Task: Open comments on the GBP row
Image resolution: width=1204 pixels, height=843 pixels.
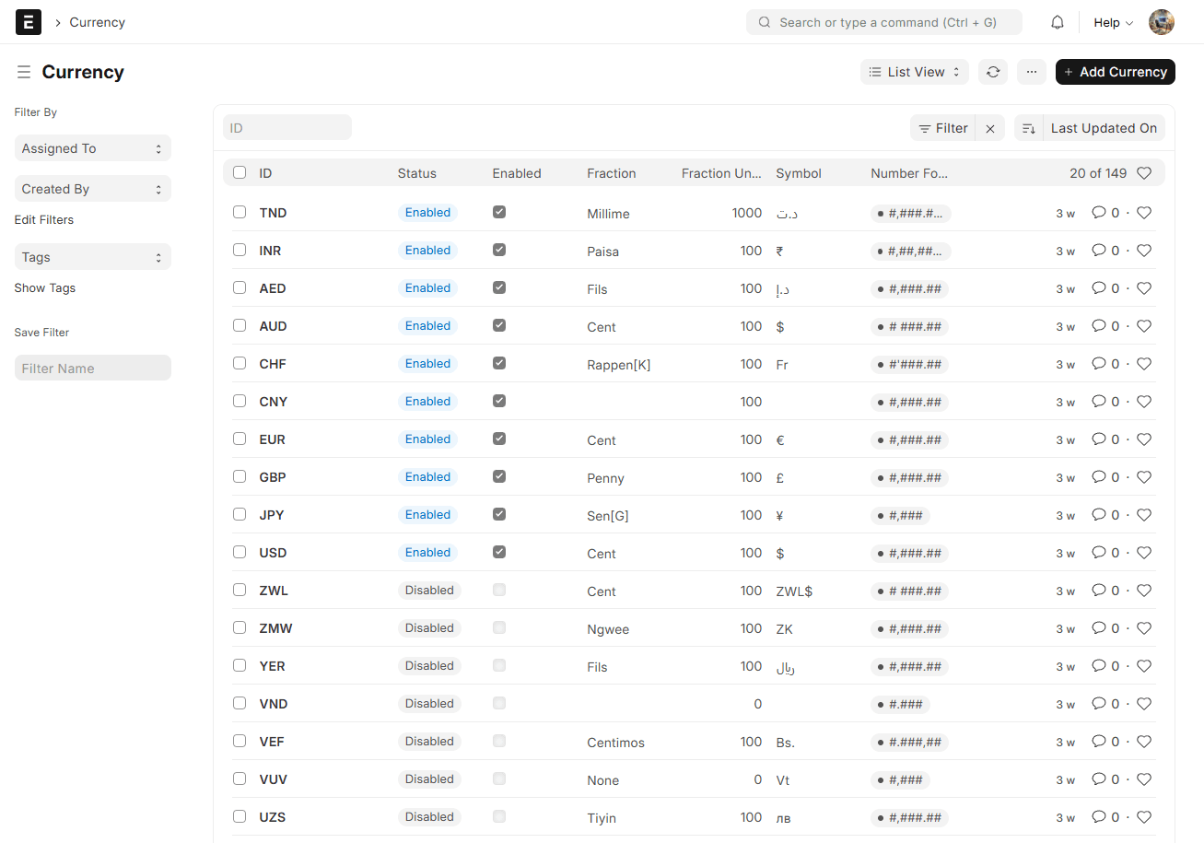Action: pos(1105,477)
